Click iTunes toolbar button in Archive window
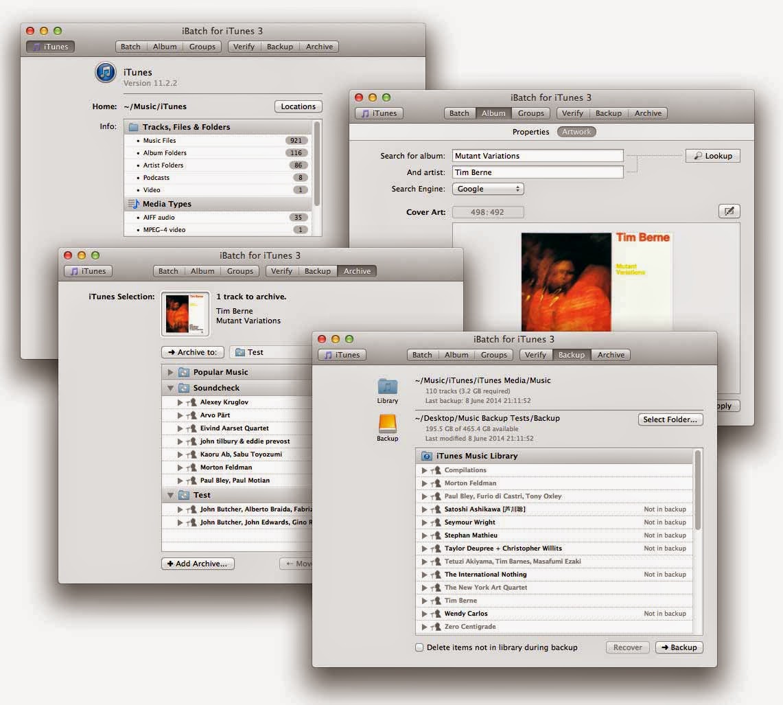Image resolution: width=783 pixels, height=705 pixels. 89,270
